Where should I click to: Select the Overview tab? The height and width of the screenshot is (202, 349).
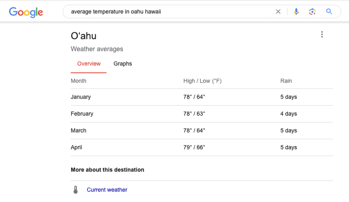89,63
